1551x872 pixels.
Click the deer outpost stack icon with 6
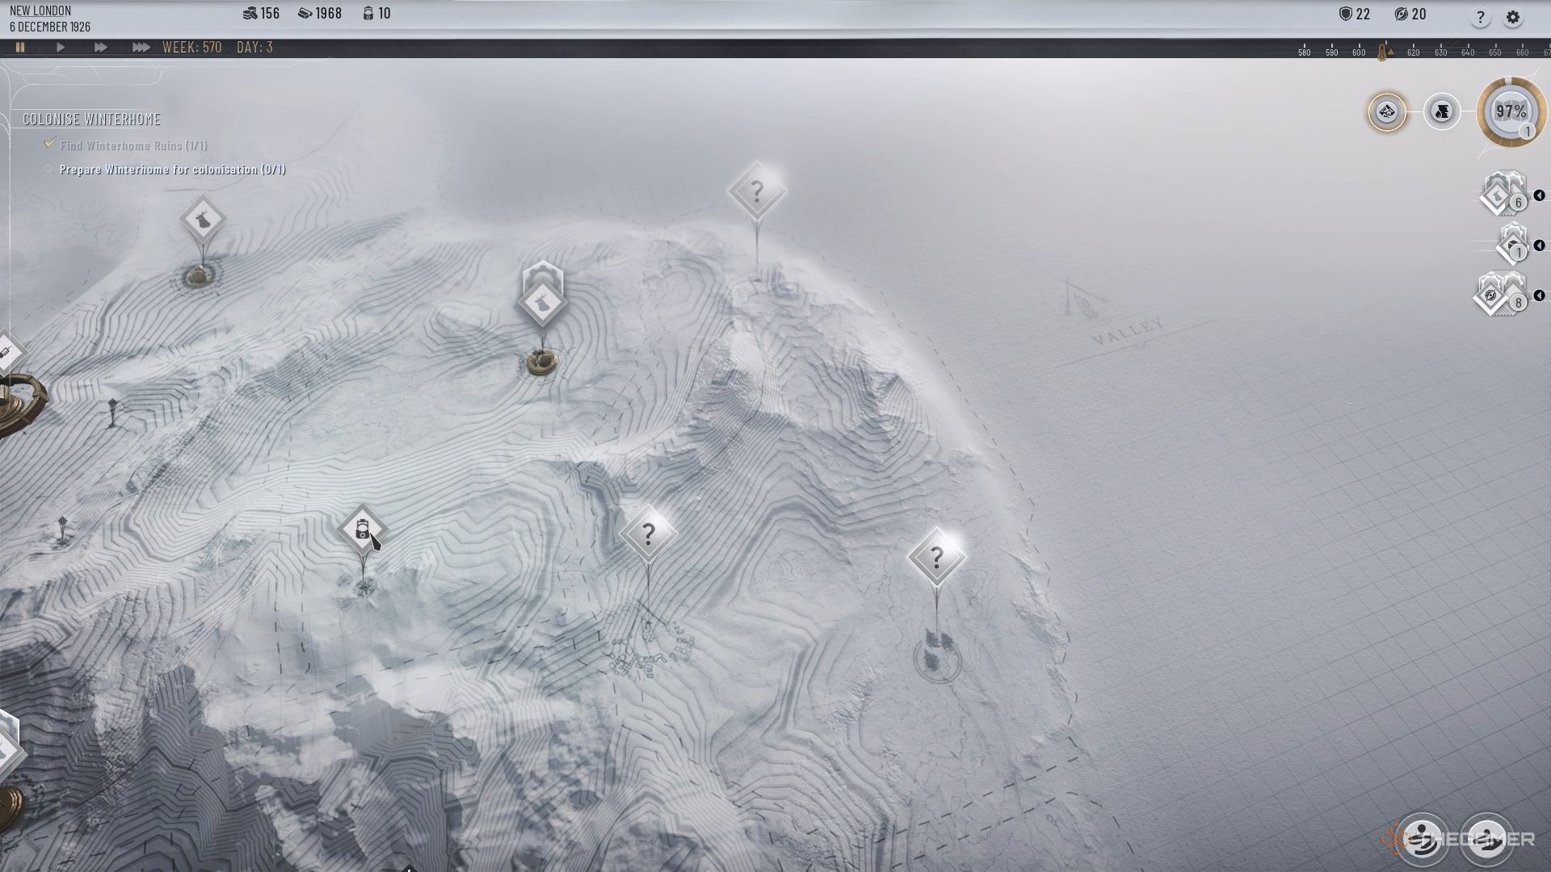[x=1503, y=192]
